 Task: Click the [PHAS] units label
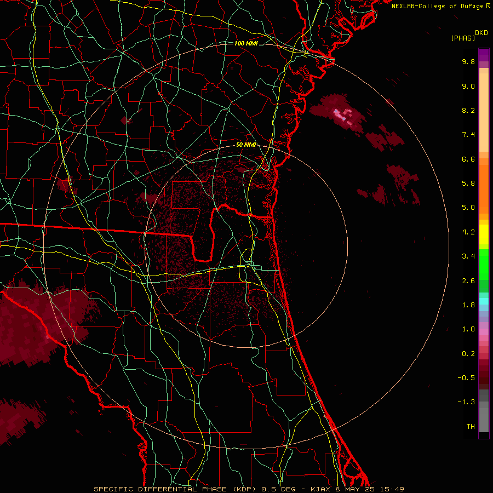463,38
